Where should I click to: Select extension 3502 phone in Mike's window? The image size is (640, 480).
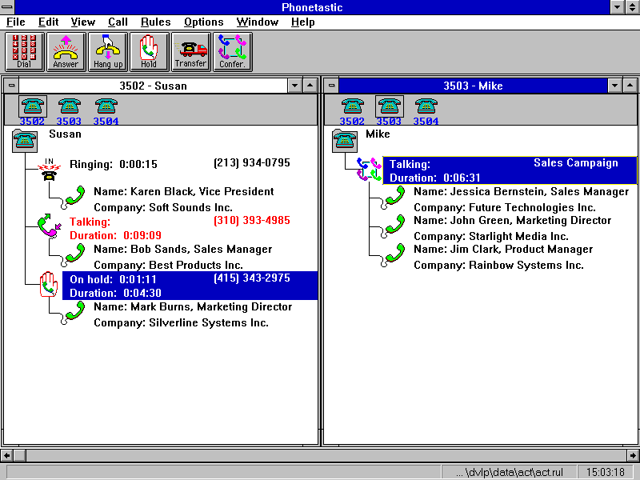point(352,111)
